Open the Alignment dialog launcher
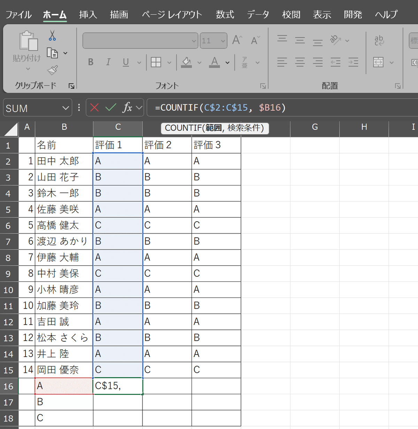418x429 pixels. click(397, 86)
